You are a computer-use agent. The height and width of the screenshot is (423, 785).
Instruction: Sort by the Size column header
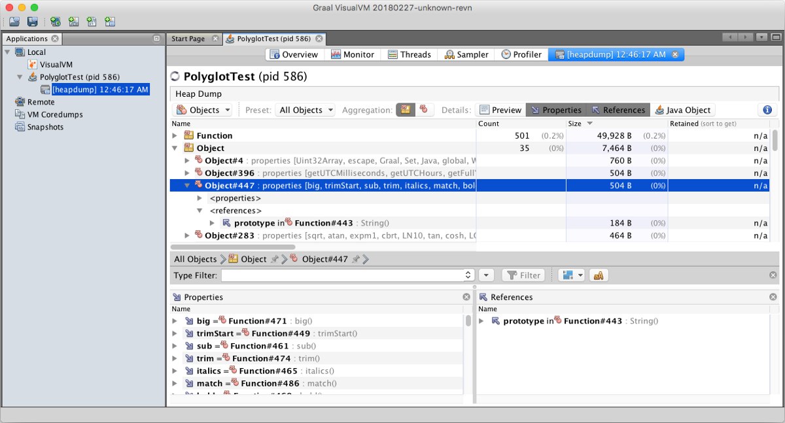coord(616,123)
